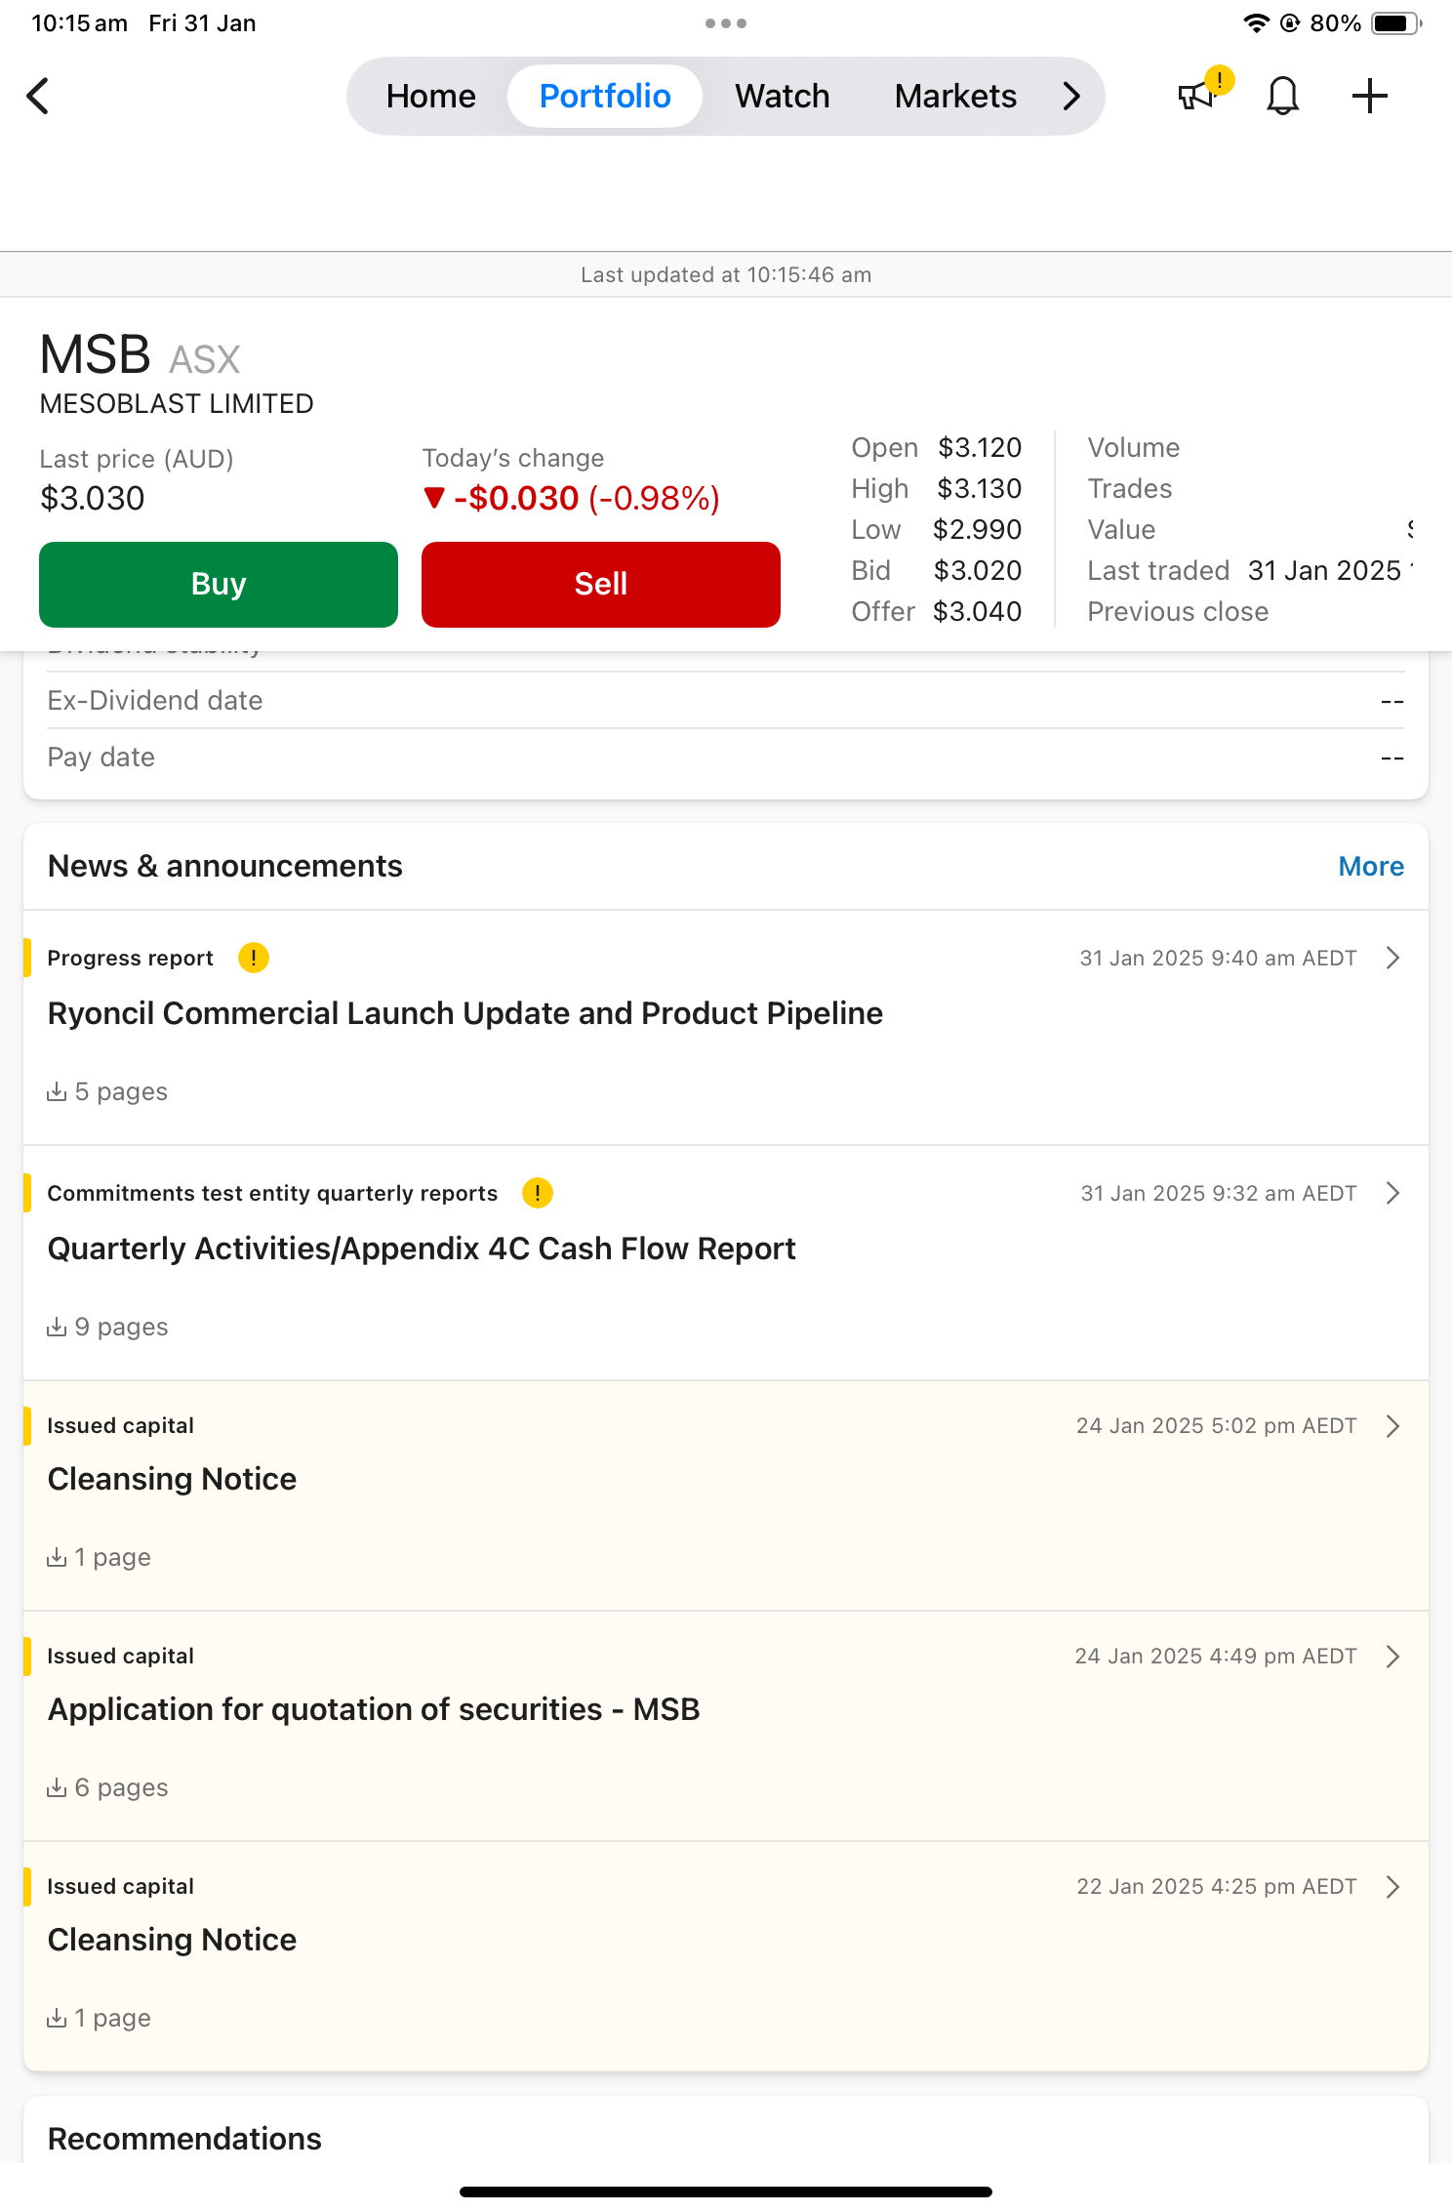Expand the 9:32 am quarterly report chevron
The image size is (1452, 2212).
(1392, 1193)
